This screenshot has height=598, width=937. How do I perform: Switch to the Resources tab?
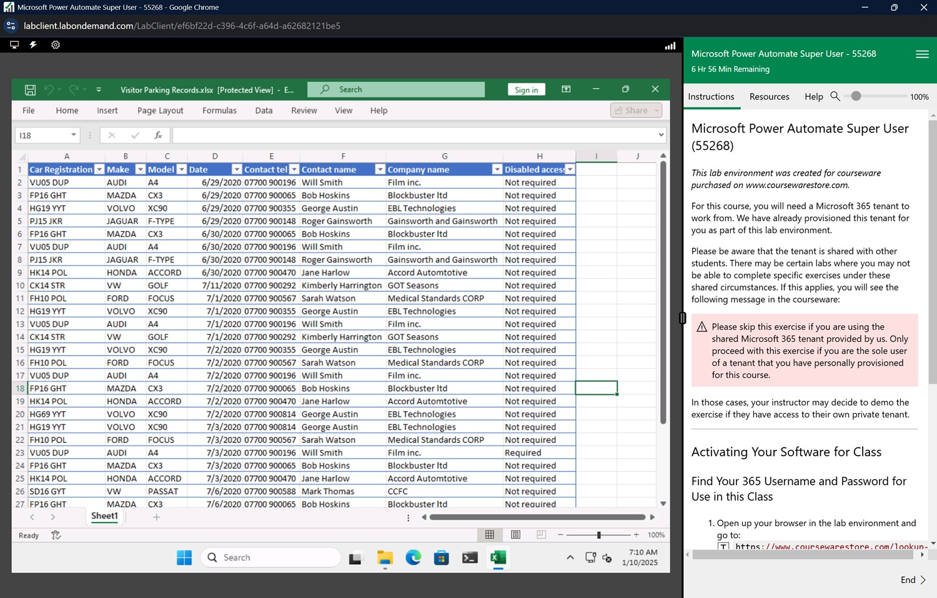coord(769,97)
